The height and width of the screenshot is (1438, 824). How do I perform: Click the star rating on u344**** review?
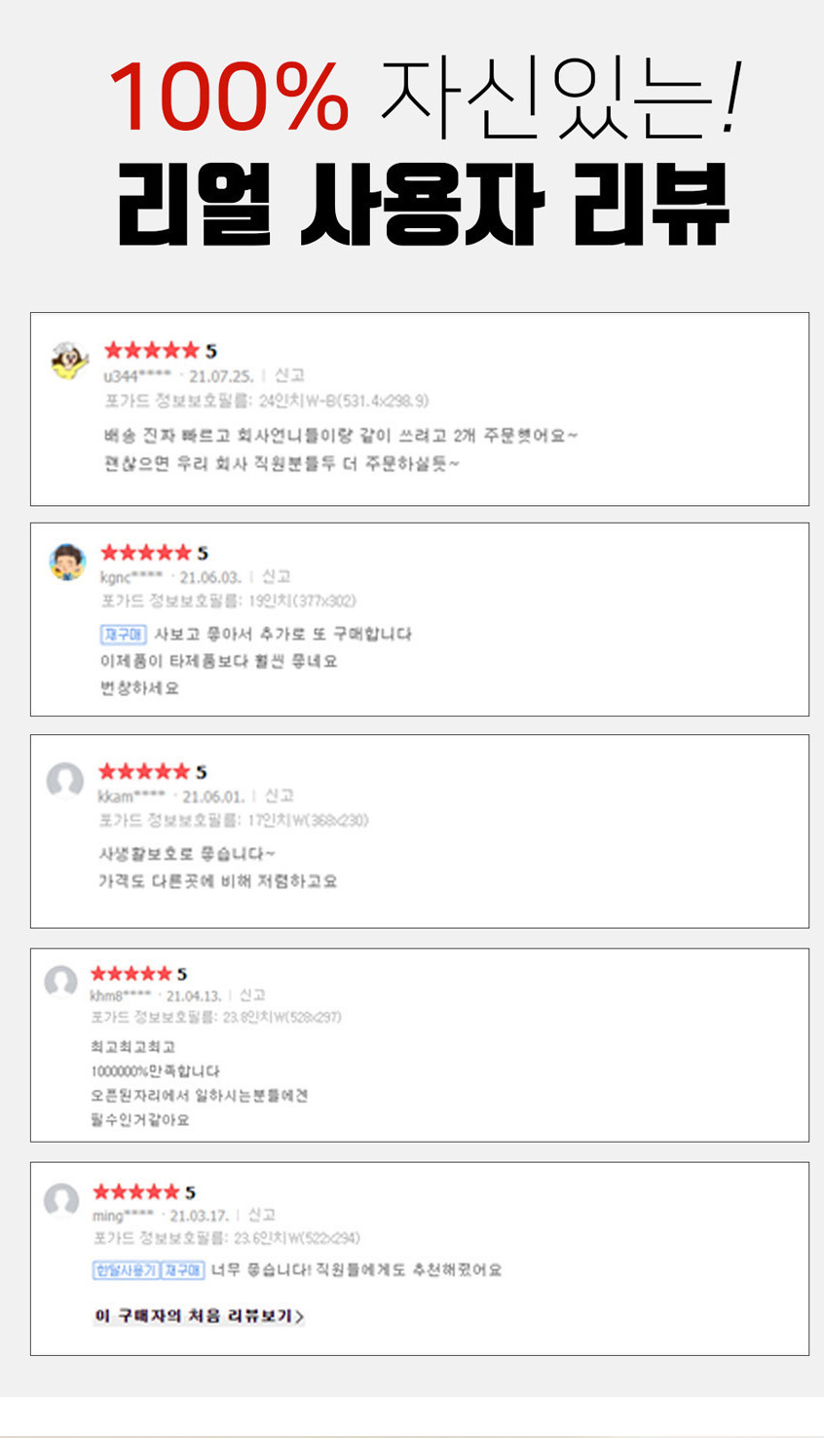[152, 350]
